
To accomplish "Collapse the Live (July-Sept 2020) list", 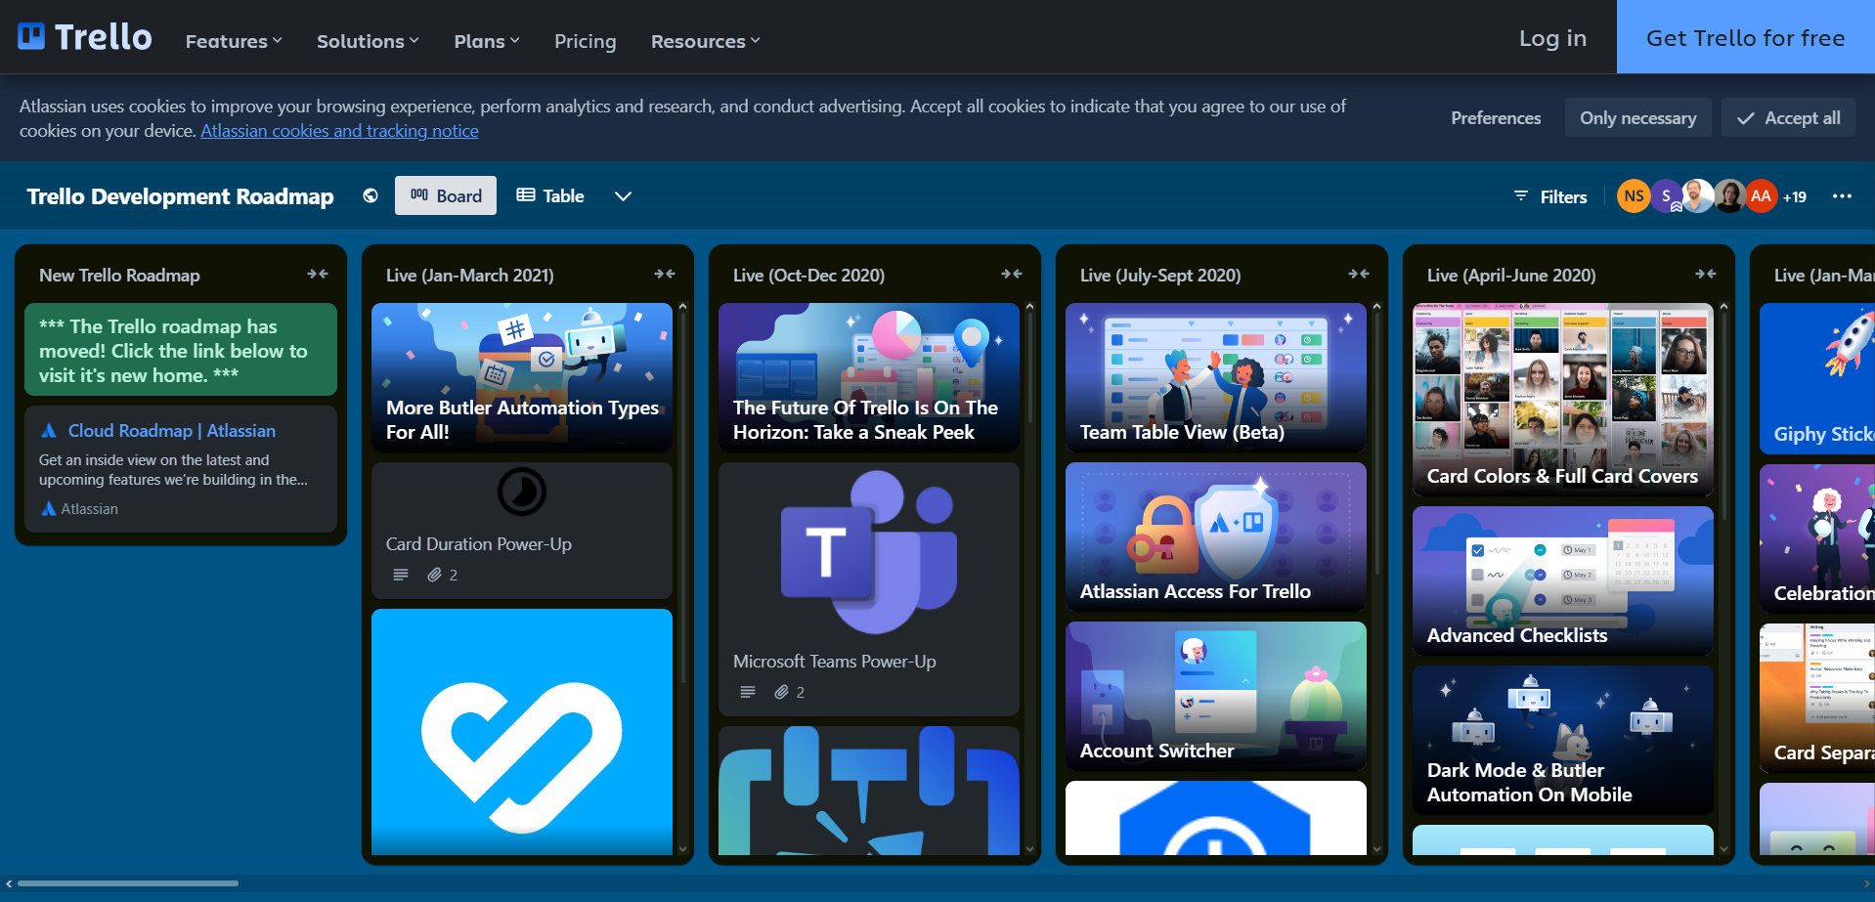I will pyautogui.click(x=1359, y=274).
